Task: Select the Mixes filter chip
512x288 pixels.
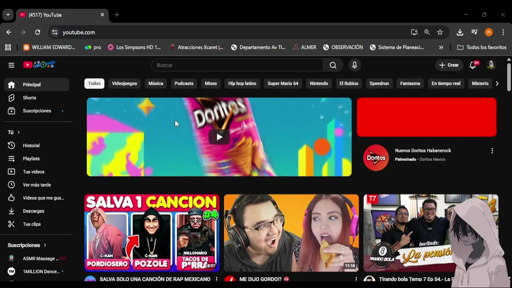Action: pyautogui.click(x=211, y=84)
